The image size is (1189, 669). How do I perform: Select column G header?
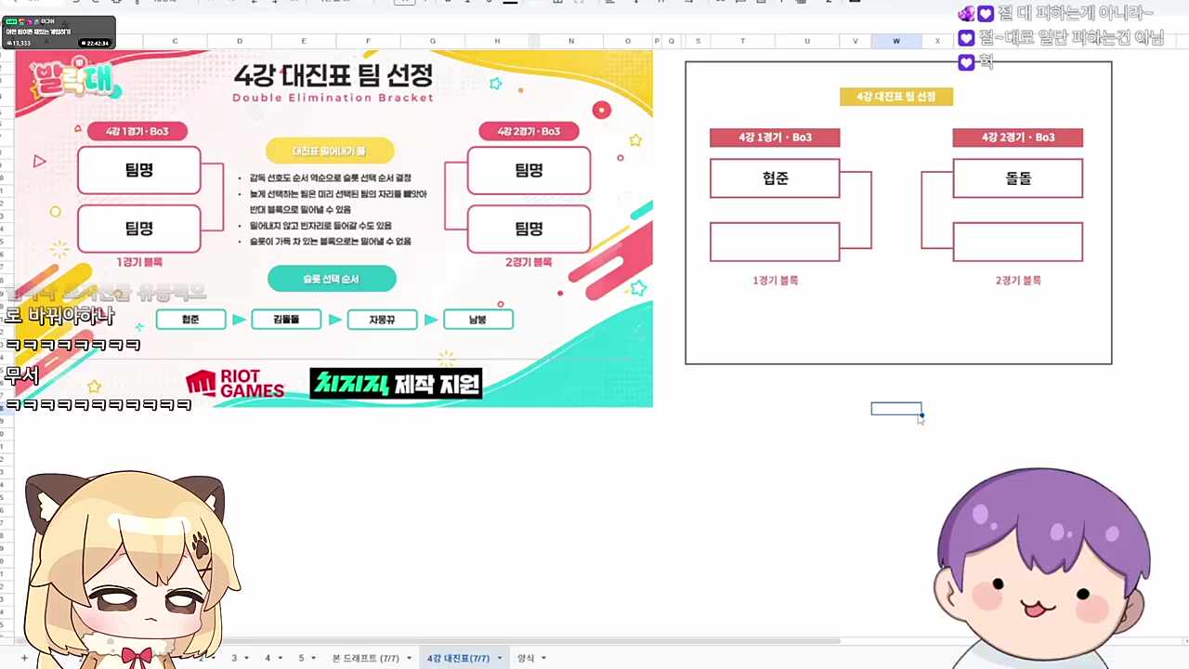pyautogui.click(x=432, y=41)
